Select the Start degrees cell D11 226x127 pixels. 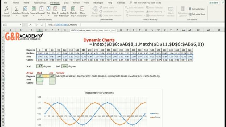coord(40,66)
